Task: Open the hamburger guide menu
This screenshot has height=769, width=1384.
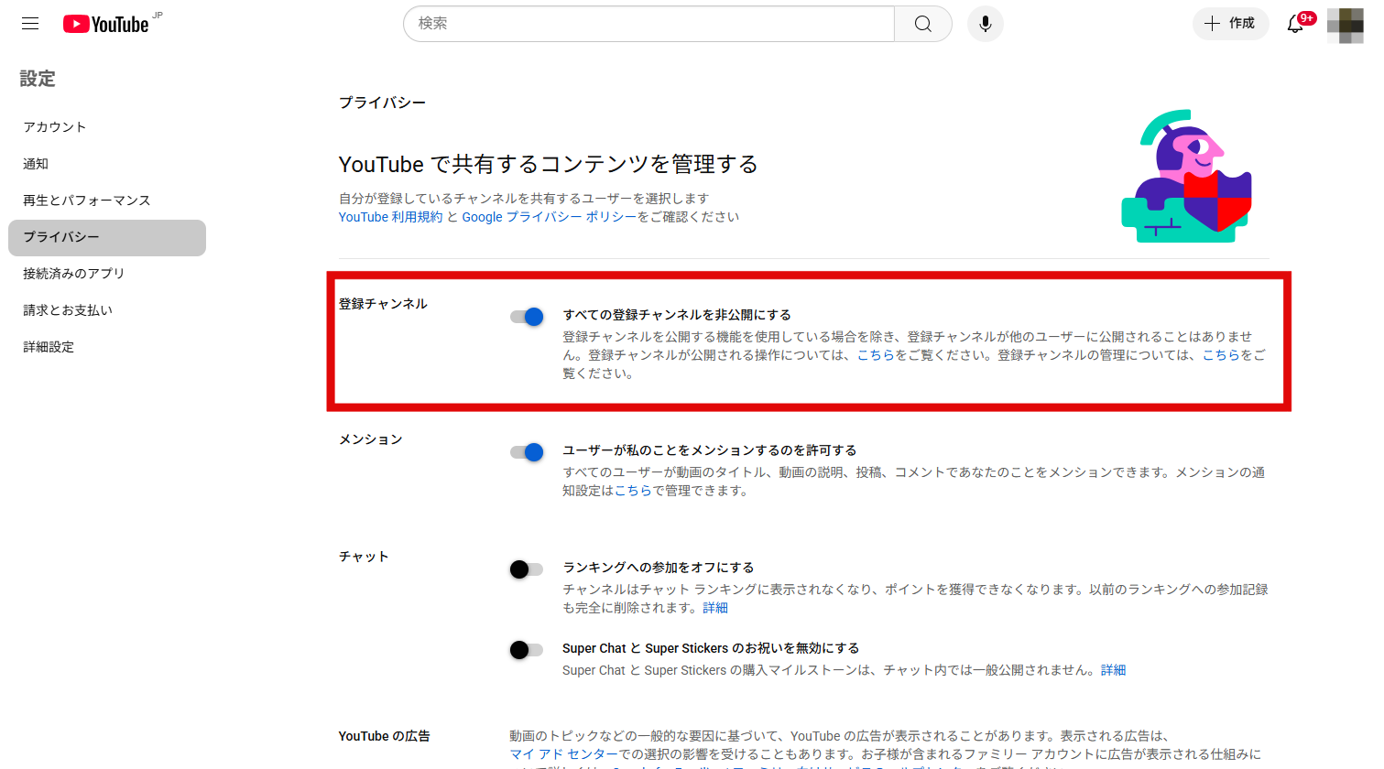Action: [30, 24]
